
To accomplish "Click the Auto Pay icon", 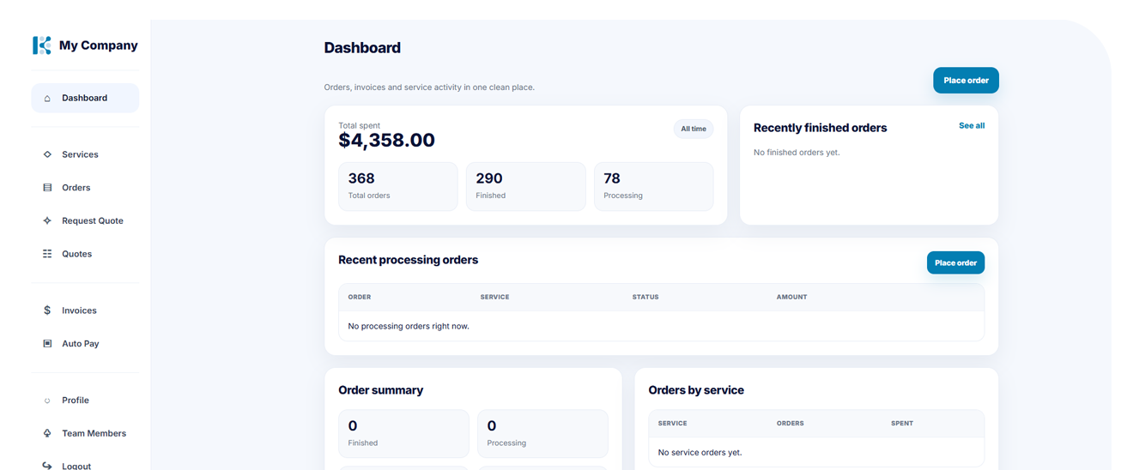I will 47,344.
